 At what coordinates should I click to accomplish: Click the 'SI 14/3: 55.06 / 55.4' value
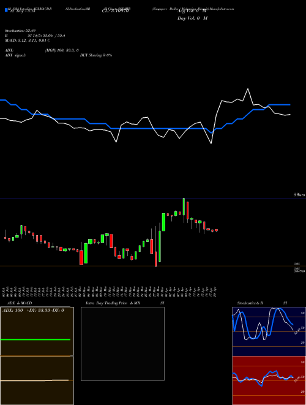pyautogui.click(x=47, y=36)
